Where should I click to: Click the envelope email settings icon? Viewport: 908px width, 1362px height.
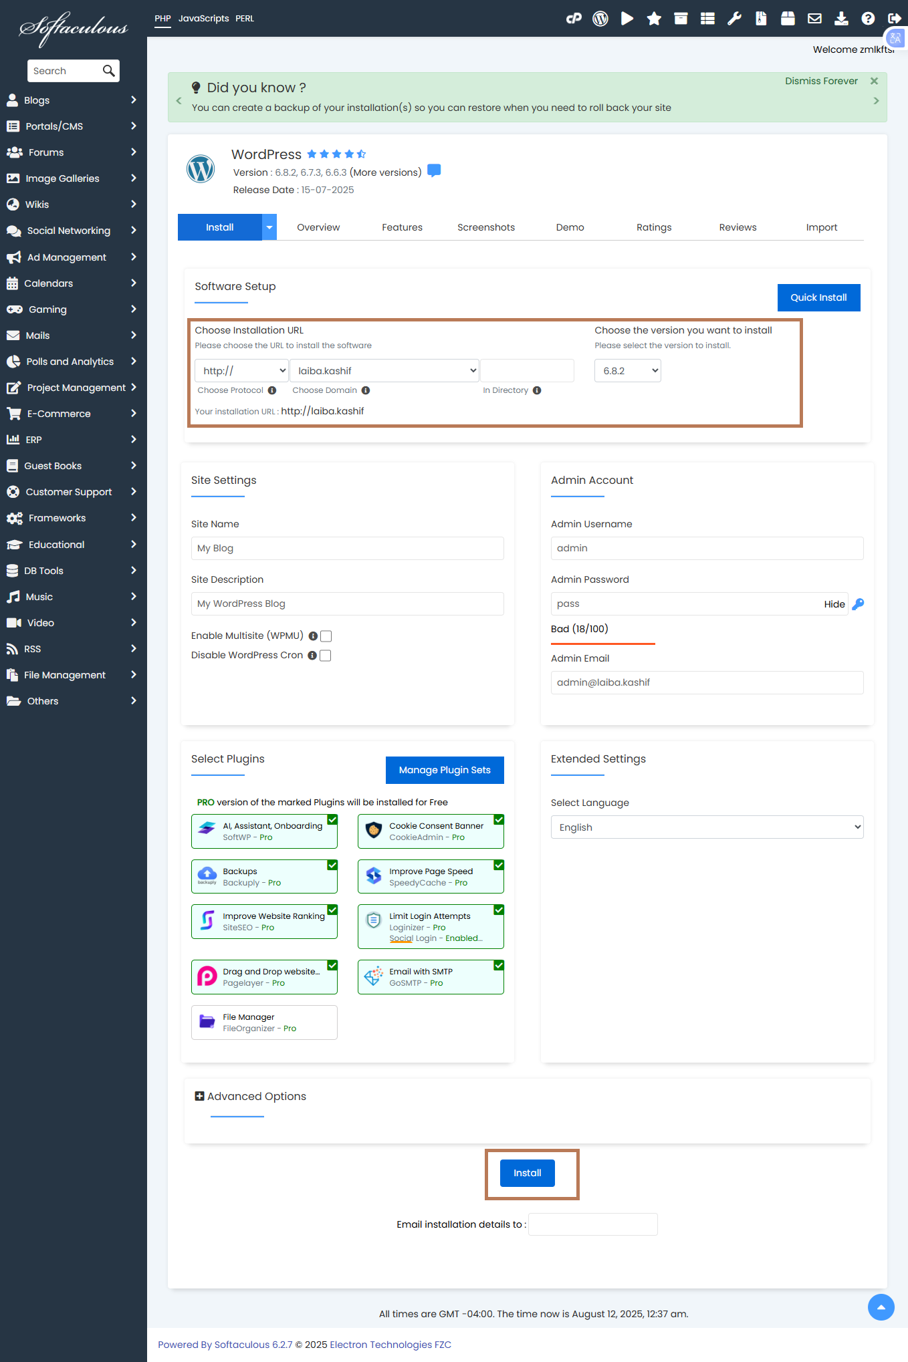814,19
